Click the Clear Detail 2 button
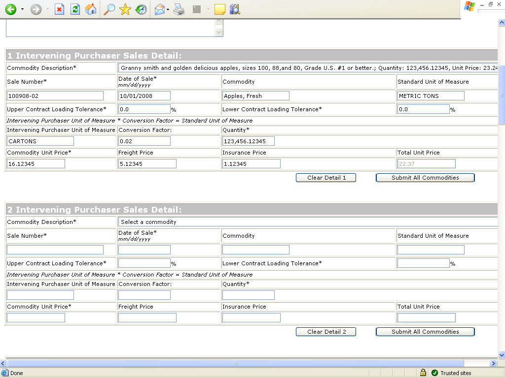The image size is (505, 378). (x=325, y=332)
